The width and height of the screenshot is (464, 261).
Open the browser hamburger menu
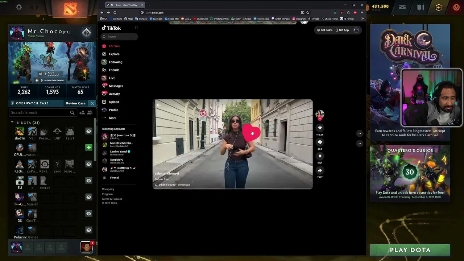pos(362,13)
